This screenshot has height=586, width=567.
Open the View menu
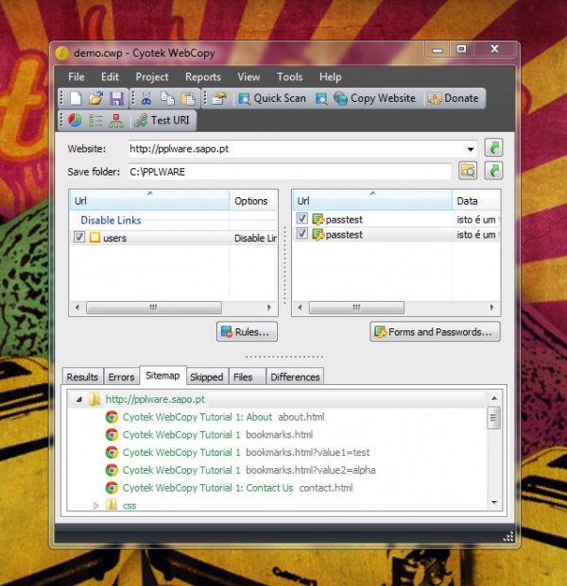[249, 77]
